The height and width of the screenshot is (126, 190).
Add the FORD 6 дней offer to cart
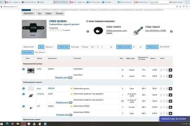(x=170, y=76)
